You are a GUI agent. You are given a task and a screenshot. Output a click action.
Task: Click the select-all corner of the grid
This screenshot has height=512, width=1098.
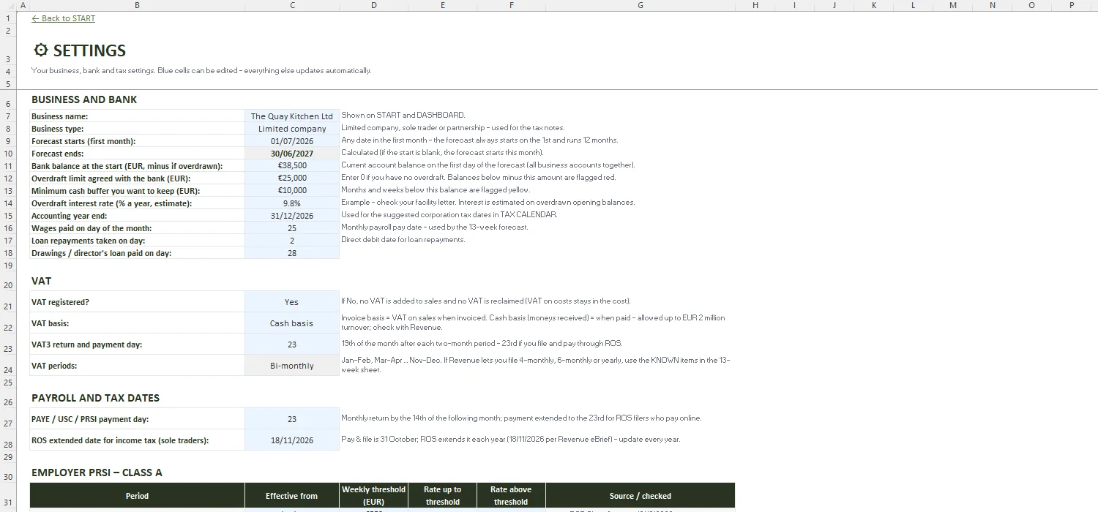pos(8,5)
